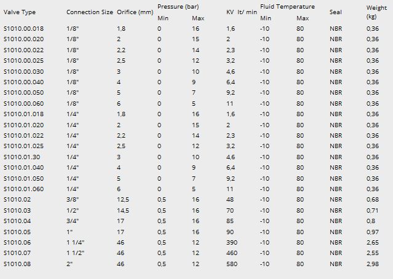393x279 pixels.
Task: Select valve type S1010.00.018
Action: point(24,29)
